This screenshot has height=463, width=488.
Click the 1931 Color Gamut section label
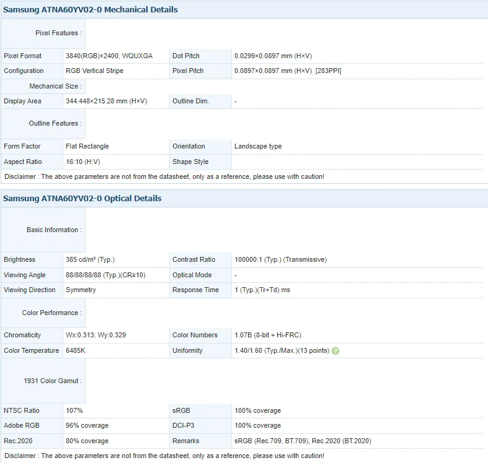point(53,381)
